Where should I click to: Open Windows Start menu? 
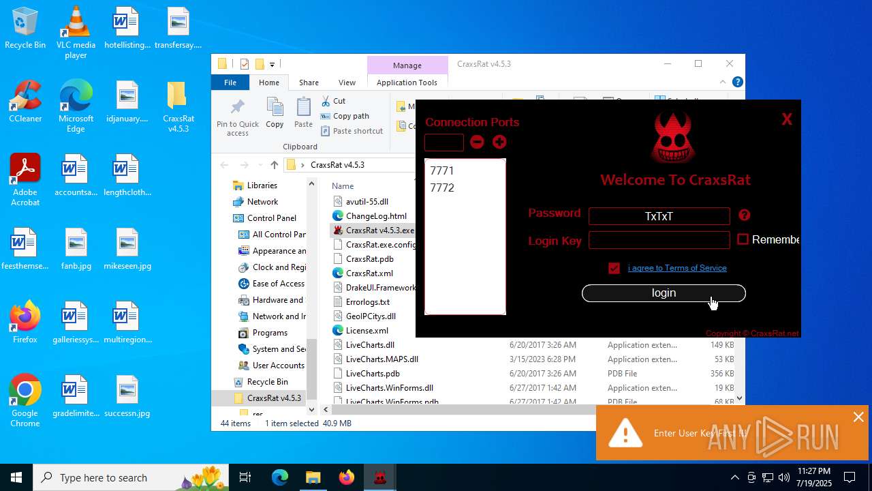[16, 477]
